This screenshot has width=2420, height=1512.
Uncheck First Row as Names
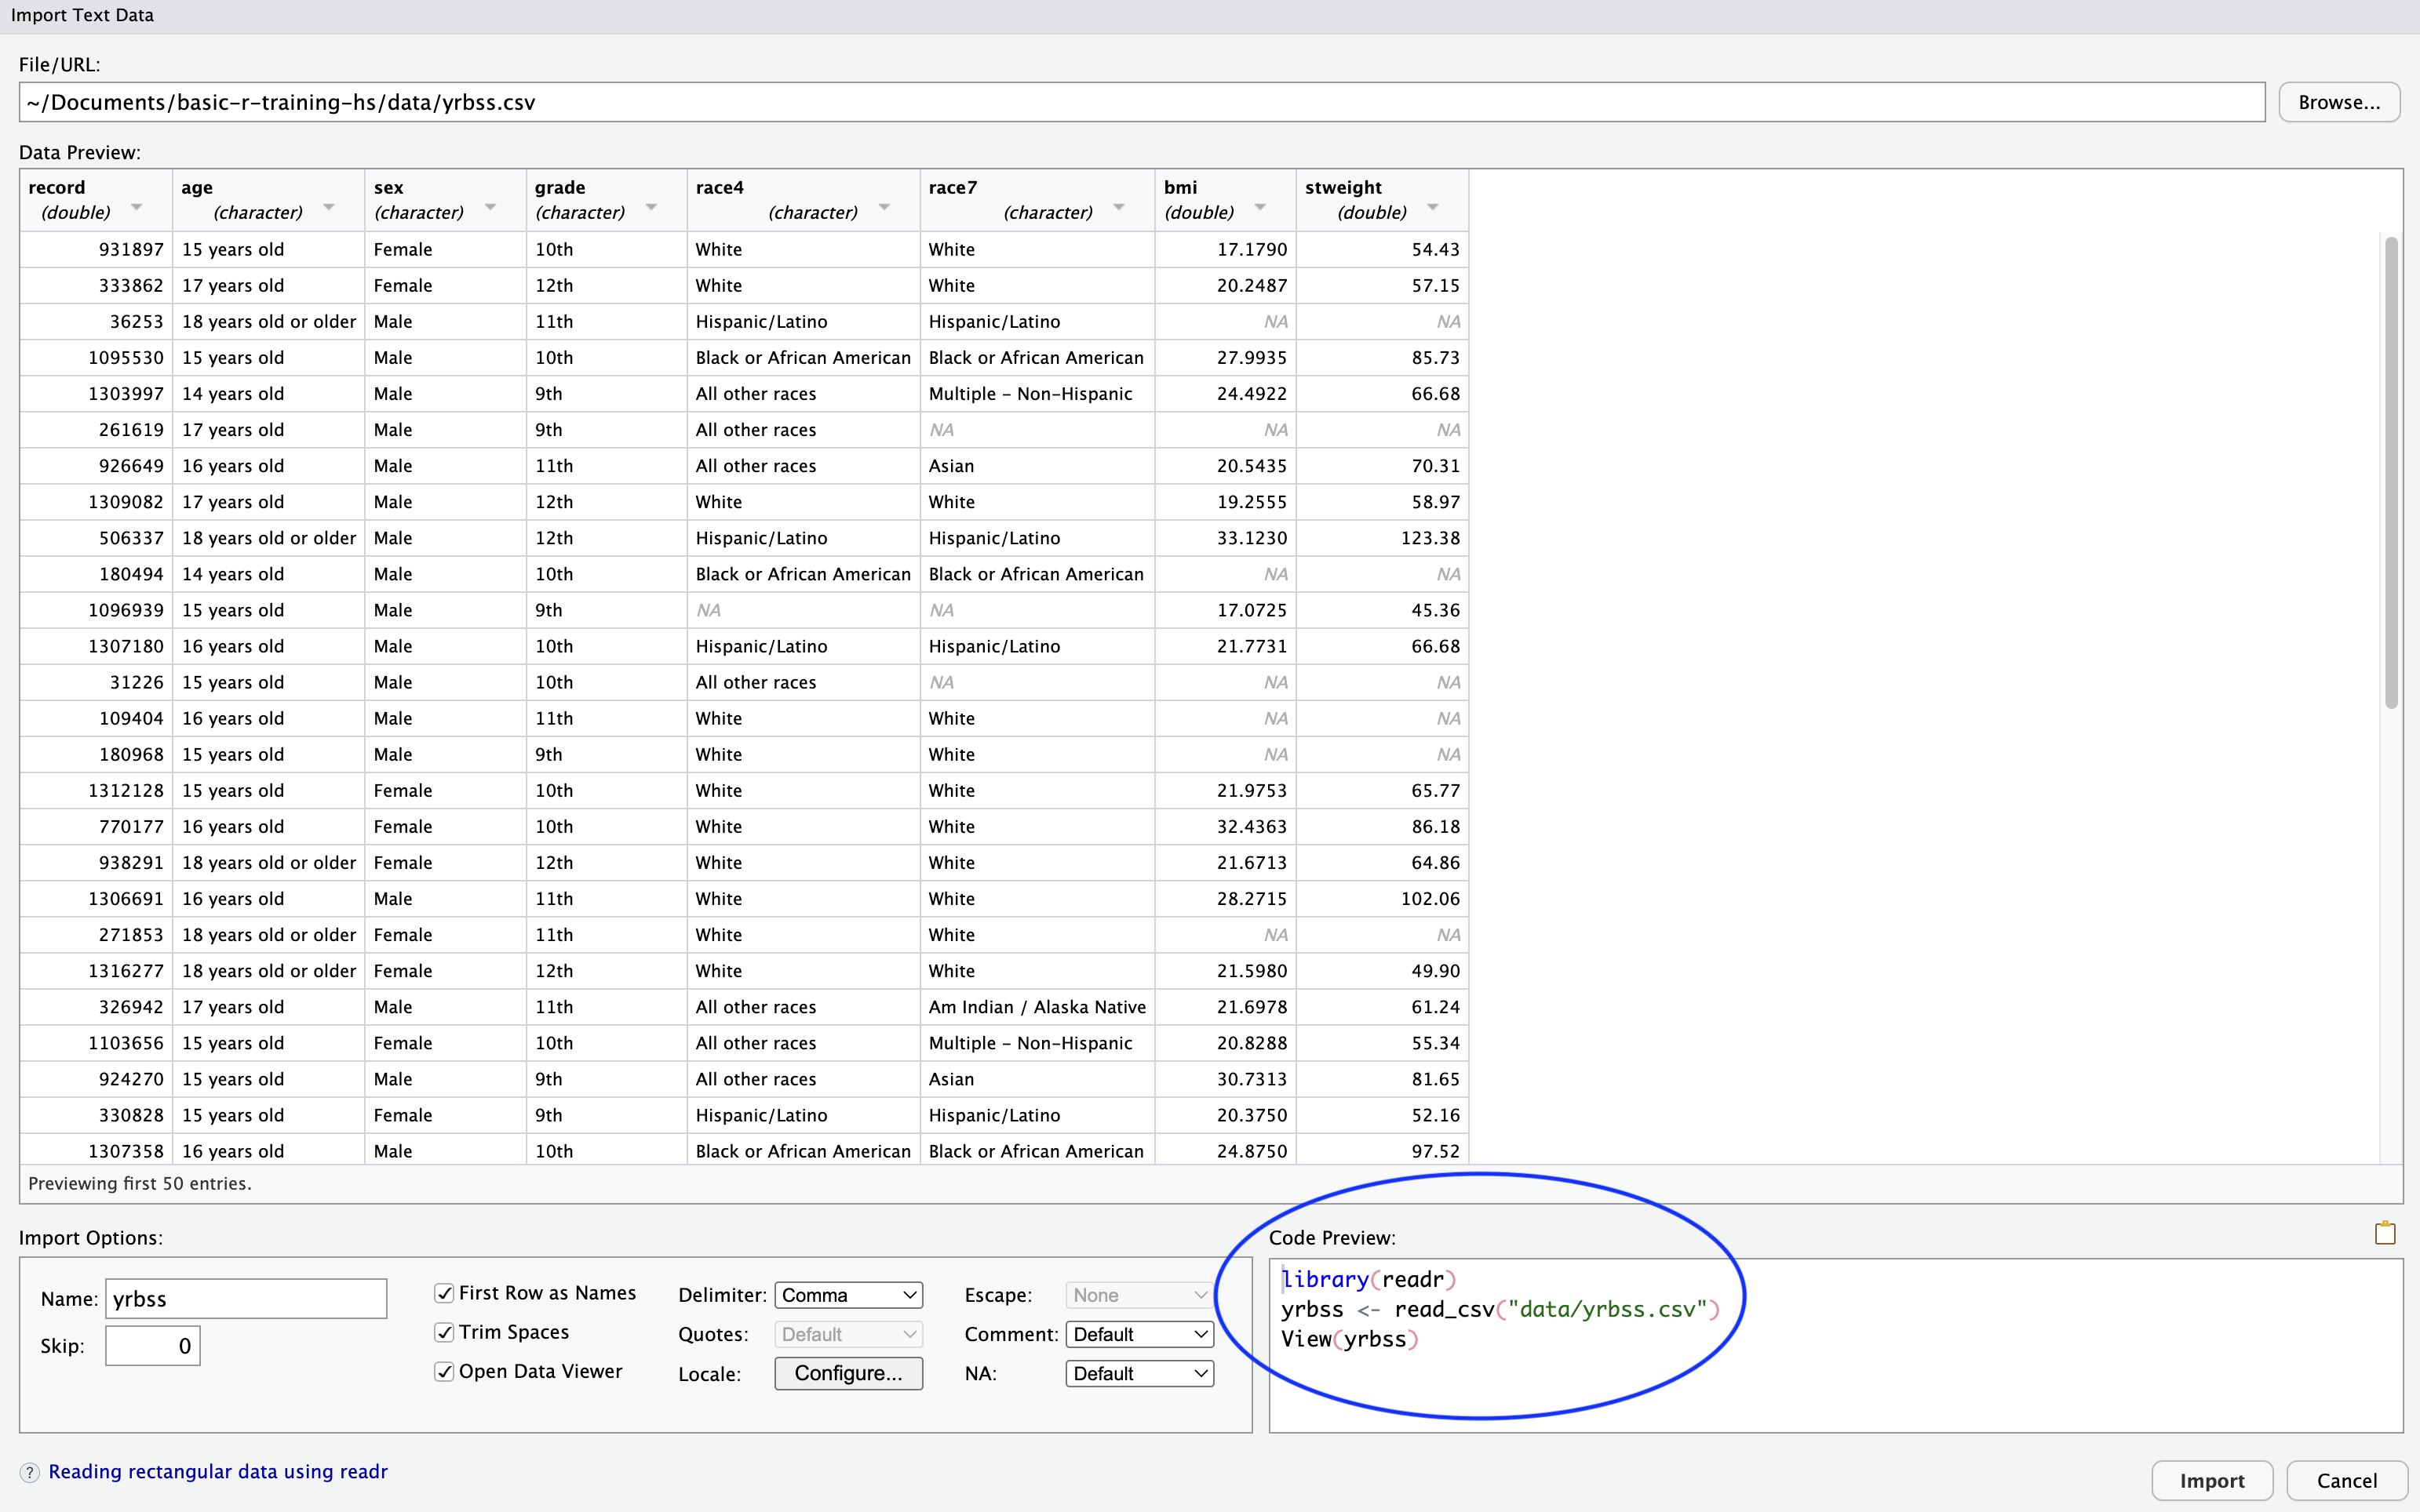pyautogui.click(x=444, y=1292)
